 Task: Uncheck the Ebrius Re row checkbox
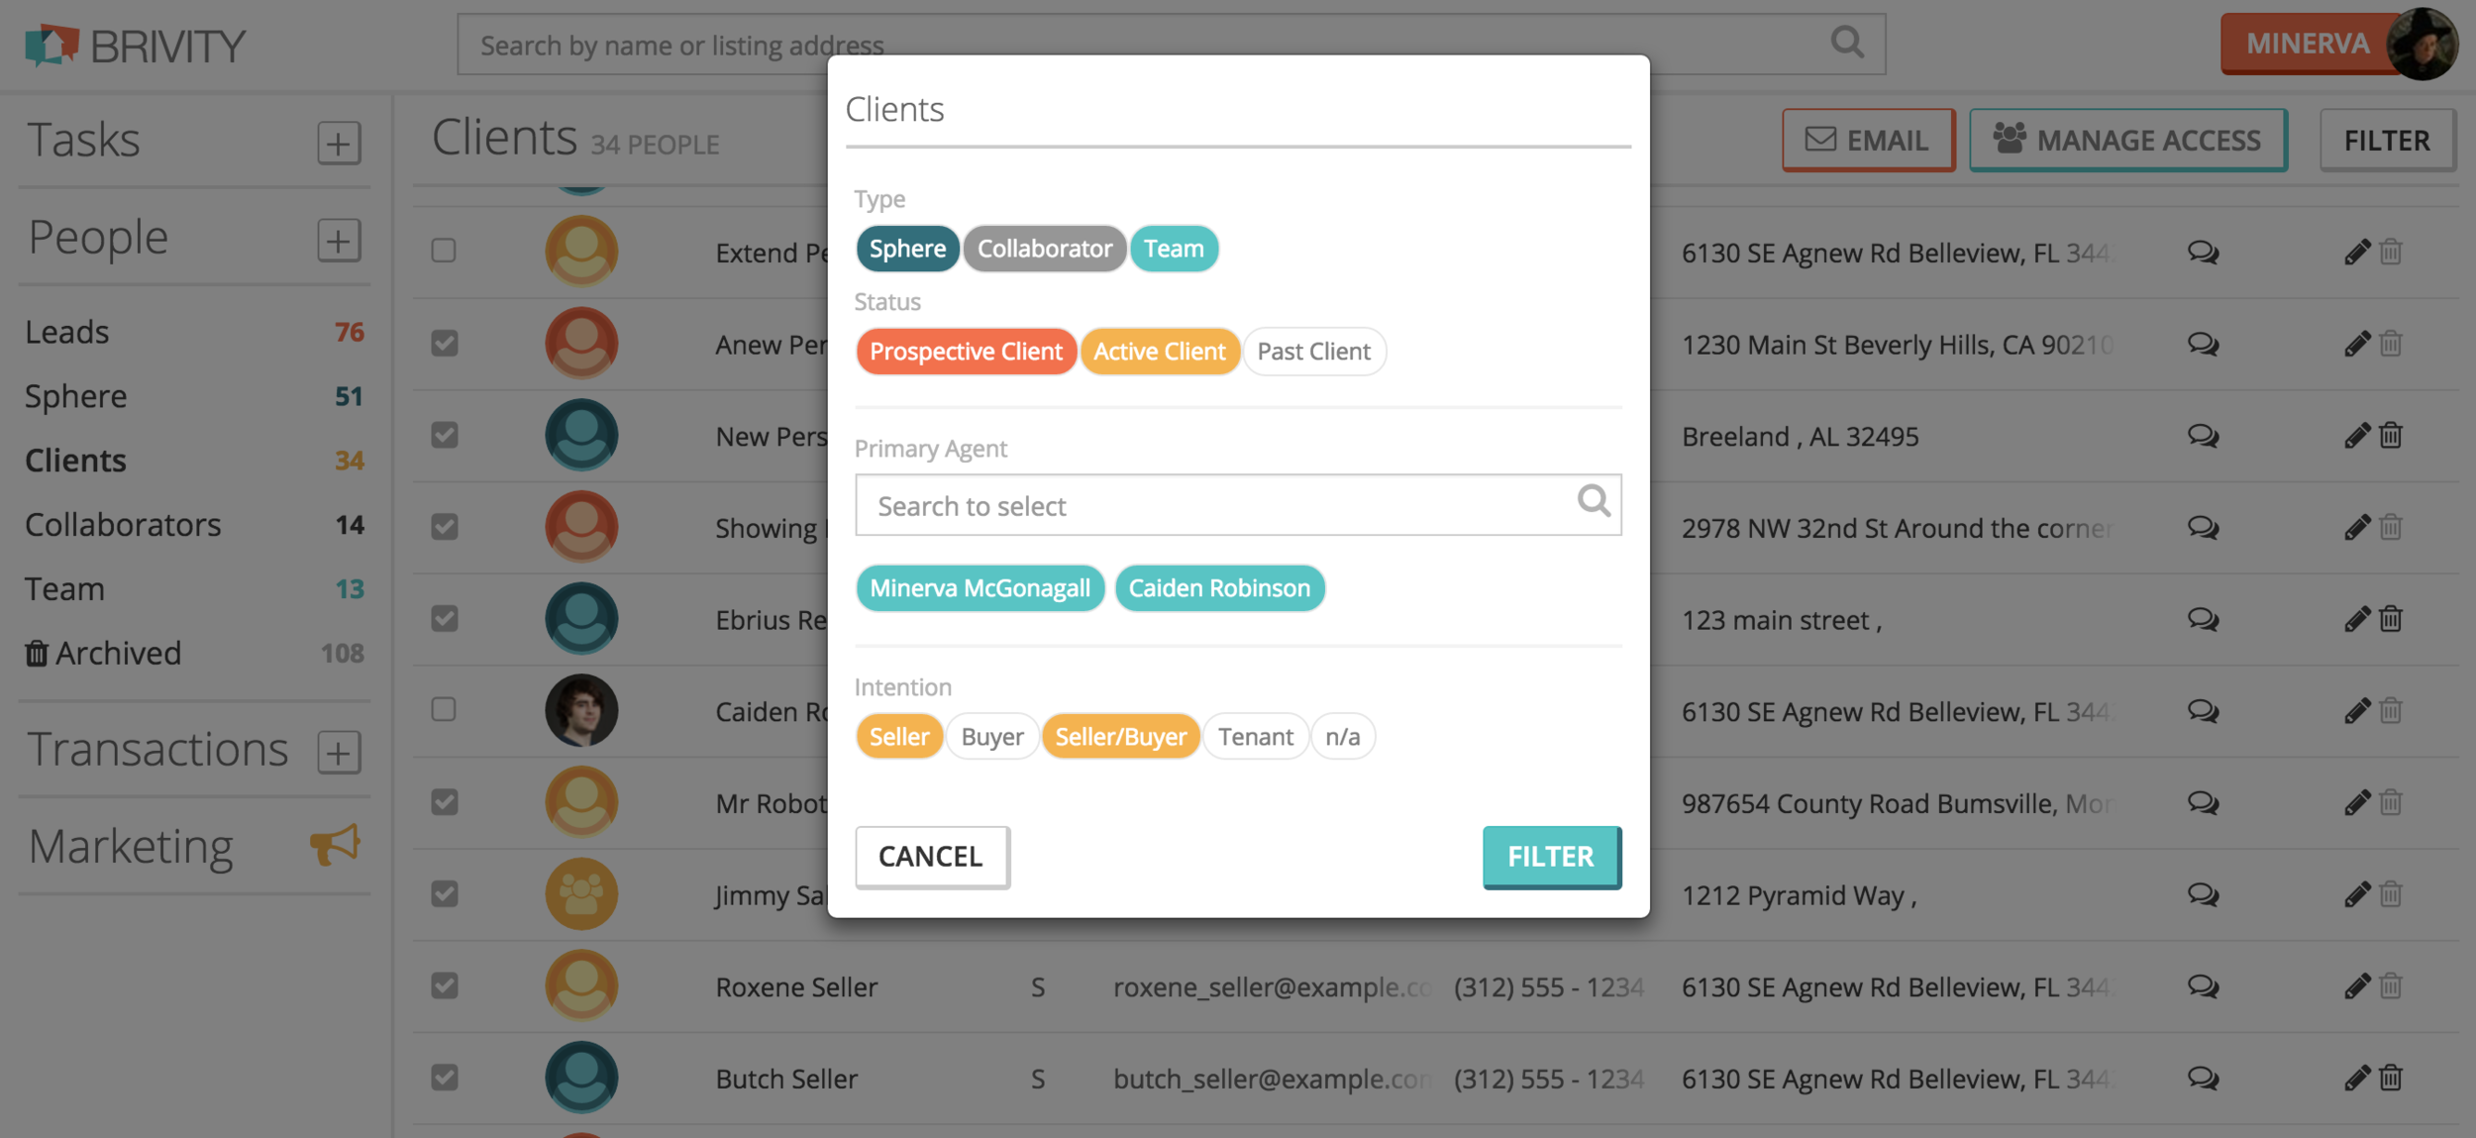[x=444, y=618]
